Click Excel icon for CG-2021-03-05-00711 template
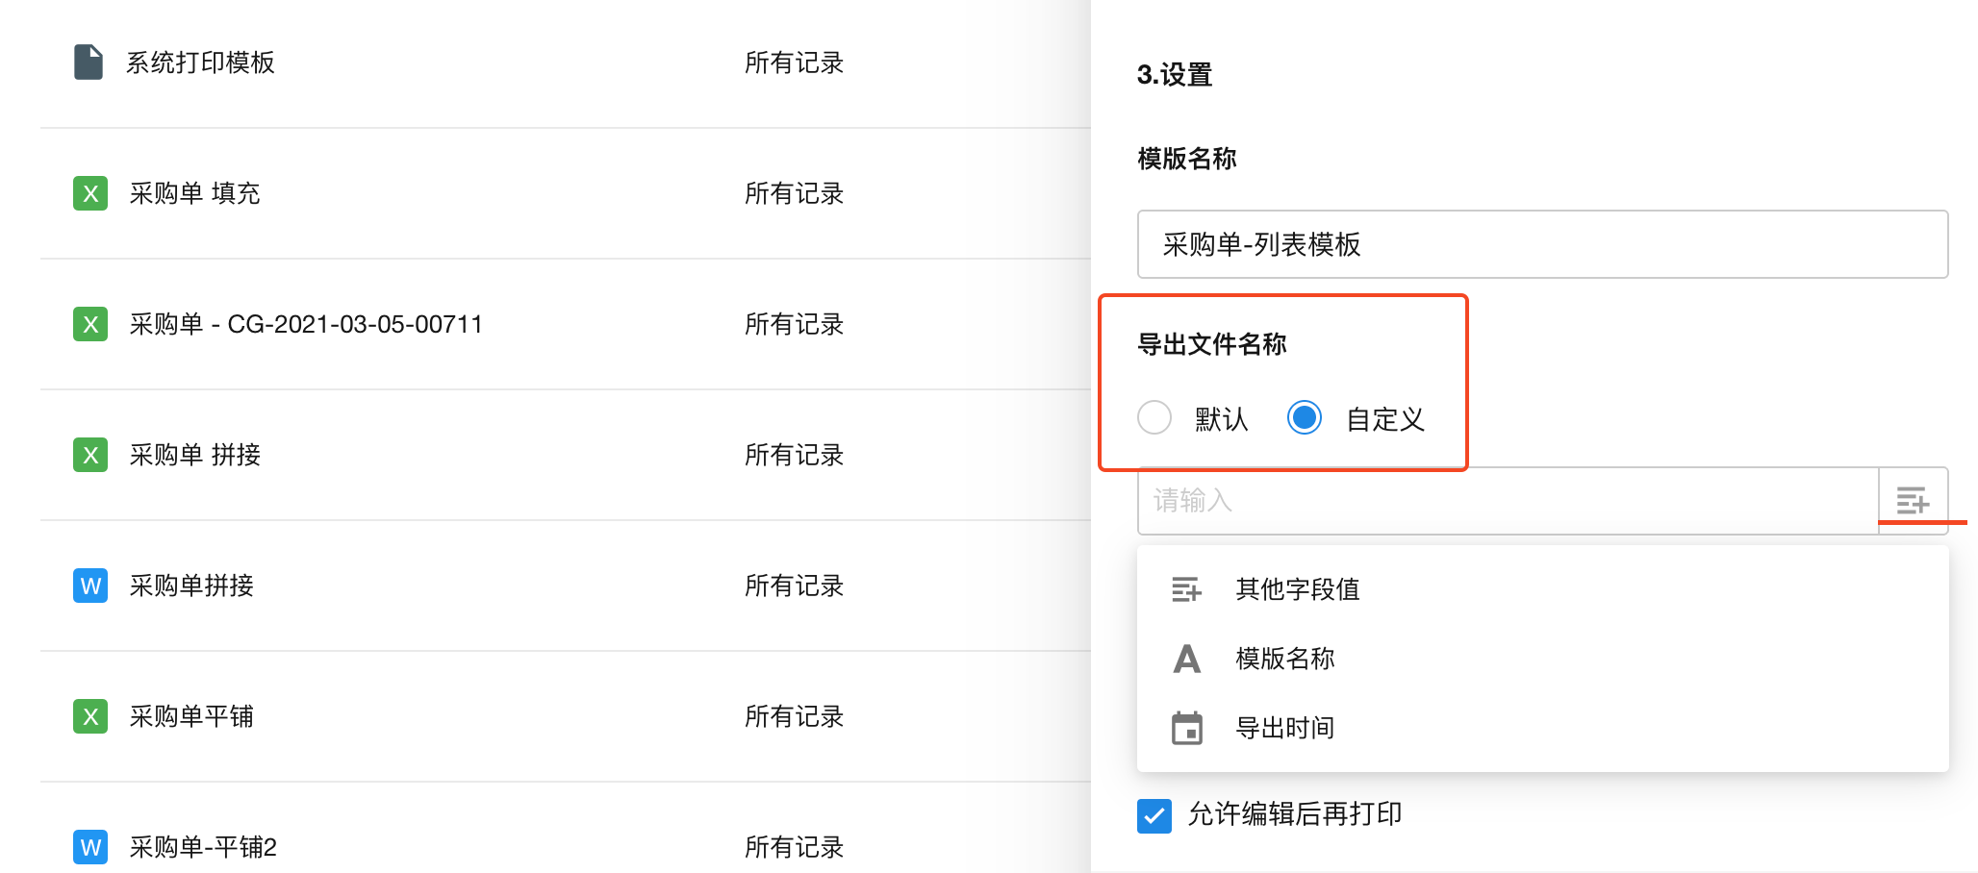 [90, 324]
